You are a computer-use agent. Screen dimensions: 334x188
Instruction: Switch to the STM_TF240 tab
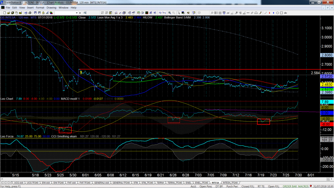click(x=147, y=183)
